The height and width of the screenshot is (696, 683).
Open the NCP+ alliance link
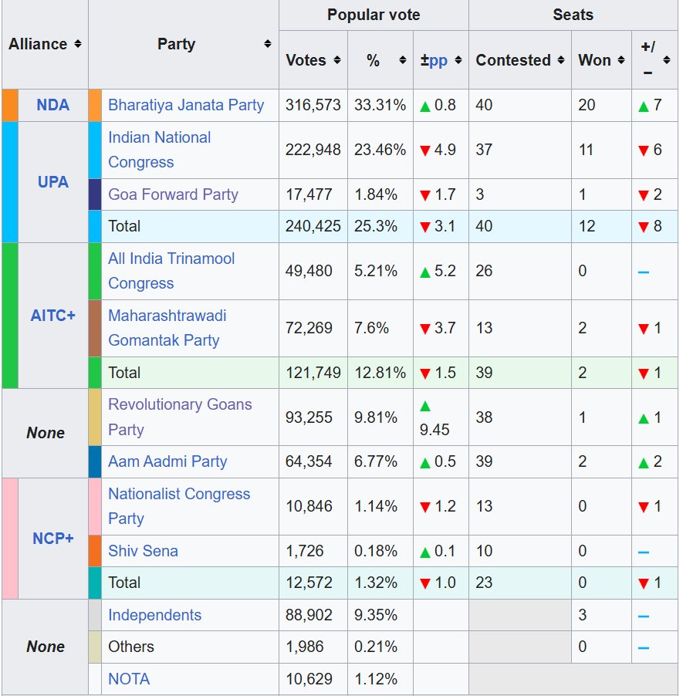pyautogui.click(x=52, y=539)
